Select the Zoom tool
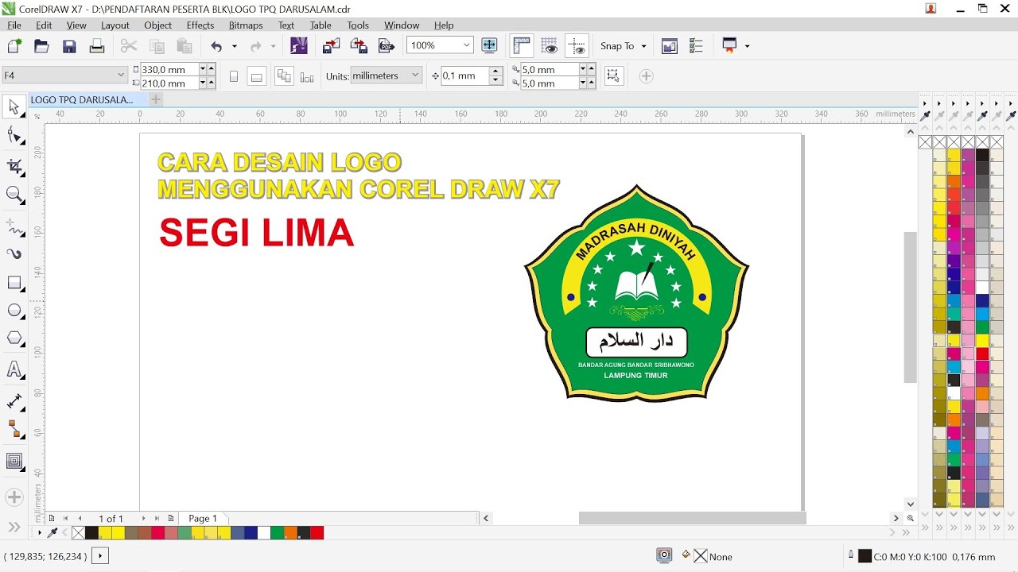Viewport: 1018px width, 572px height. tap(14, 194)
